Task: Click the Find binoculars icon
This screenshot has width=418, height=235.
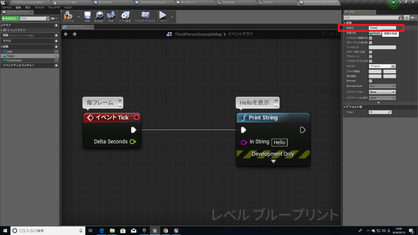Action: 111,16
